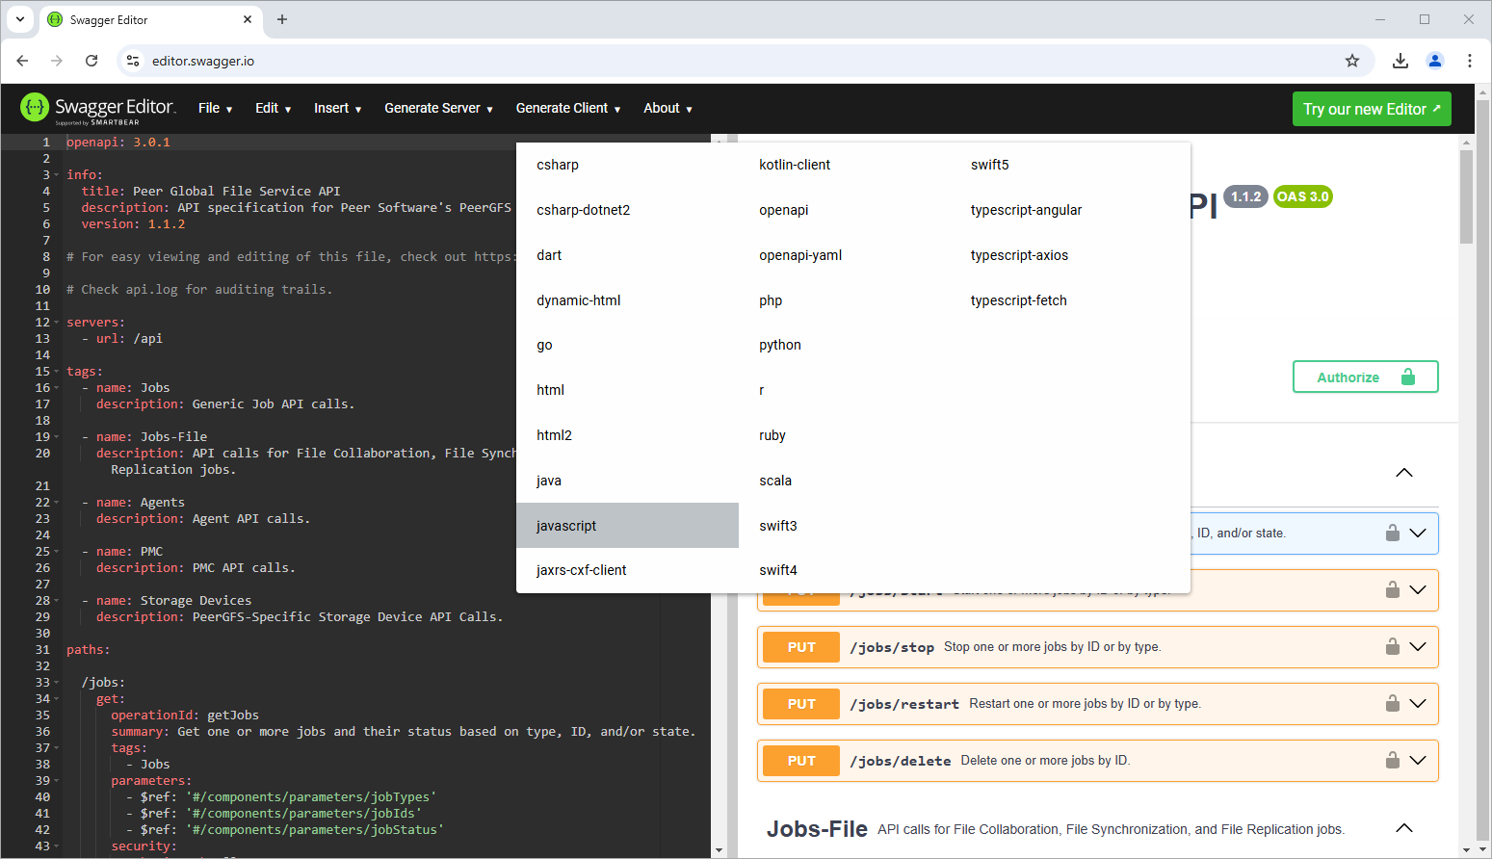The width and height of the screenshot is (1492, 859).
Task: Collapse the Jobs-File section chevron
Action: 1404,828
